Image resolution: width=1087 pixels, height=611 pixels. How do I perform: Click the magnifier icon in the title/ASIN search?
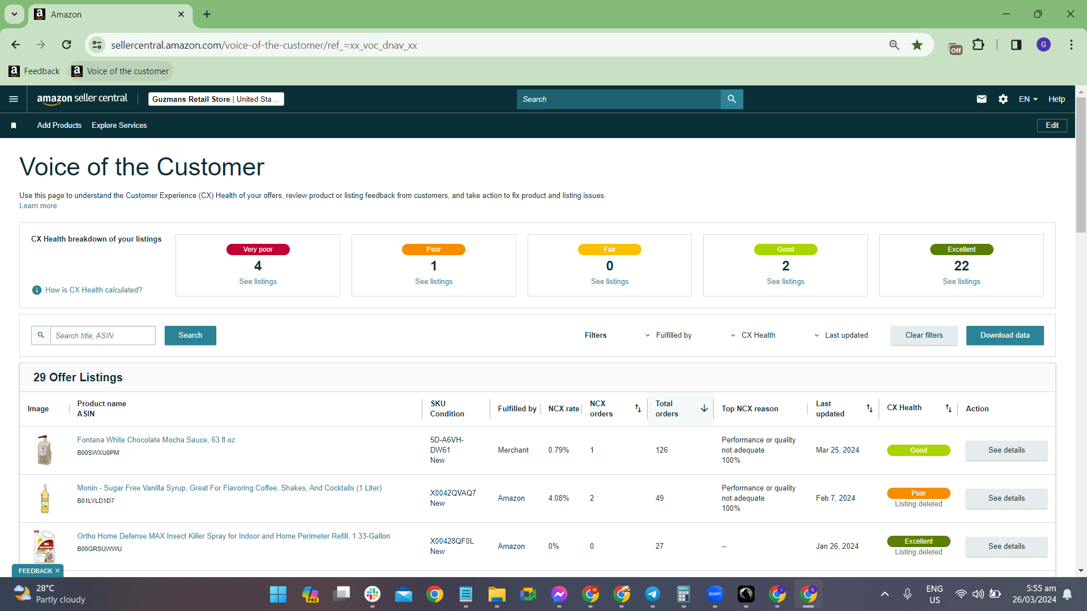[41, 335]
